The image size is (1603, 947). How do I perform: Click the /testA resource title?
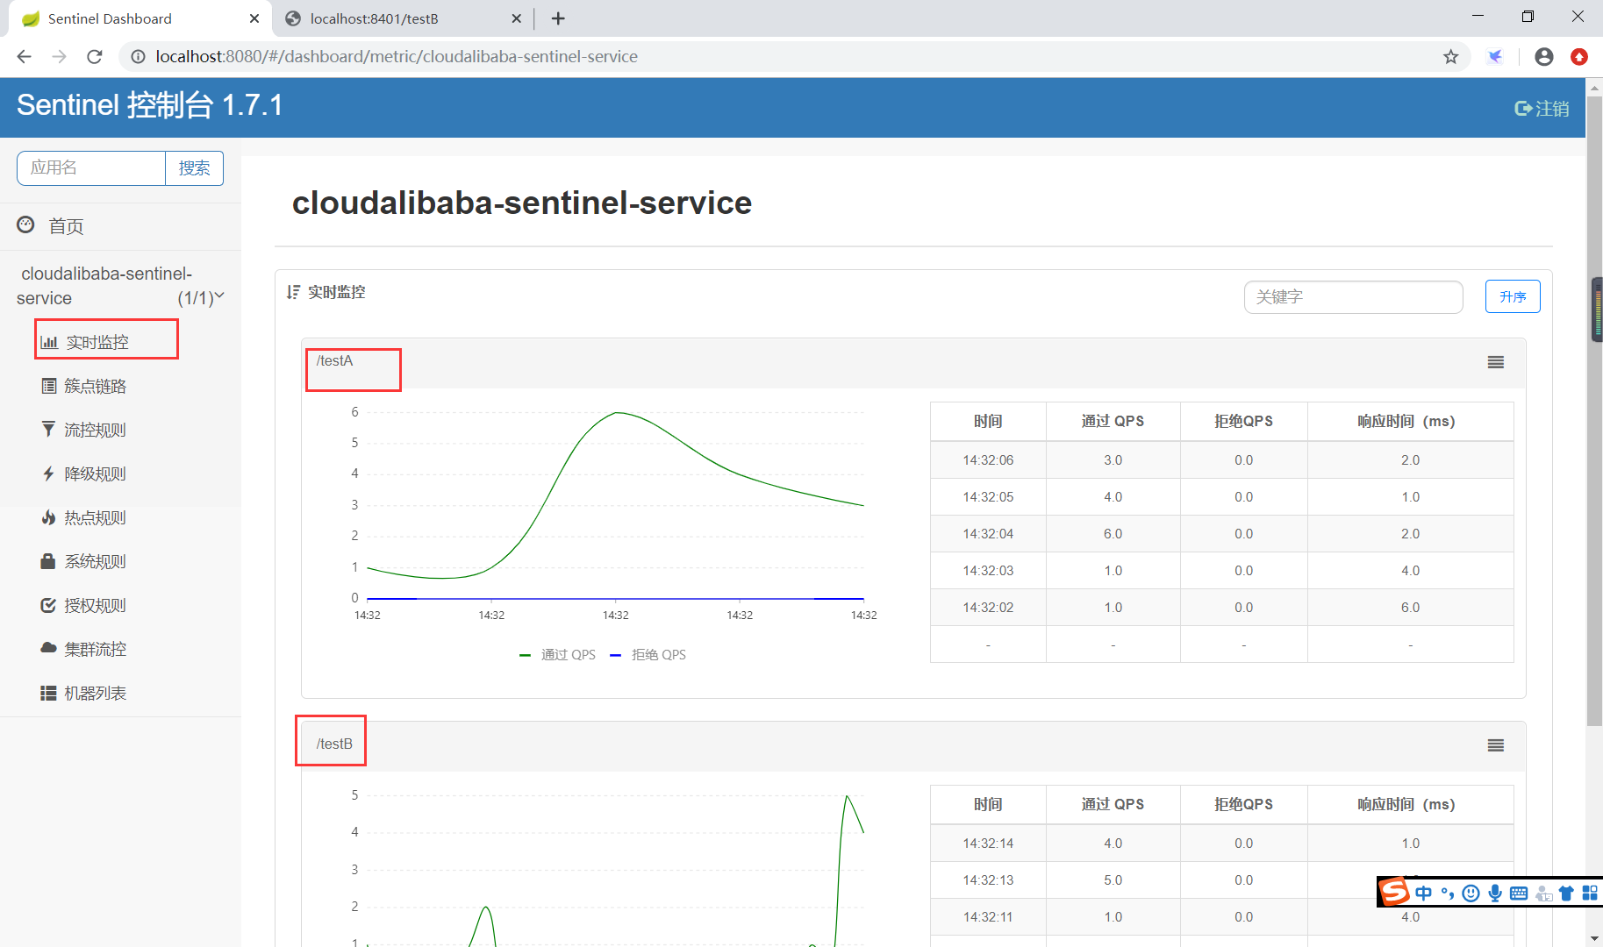pos(334,360)
